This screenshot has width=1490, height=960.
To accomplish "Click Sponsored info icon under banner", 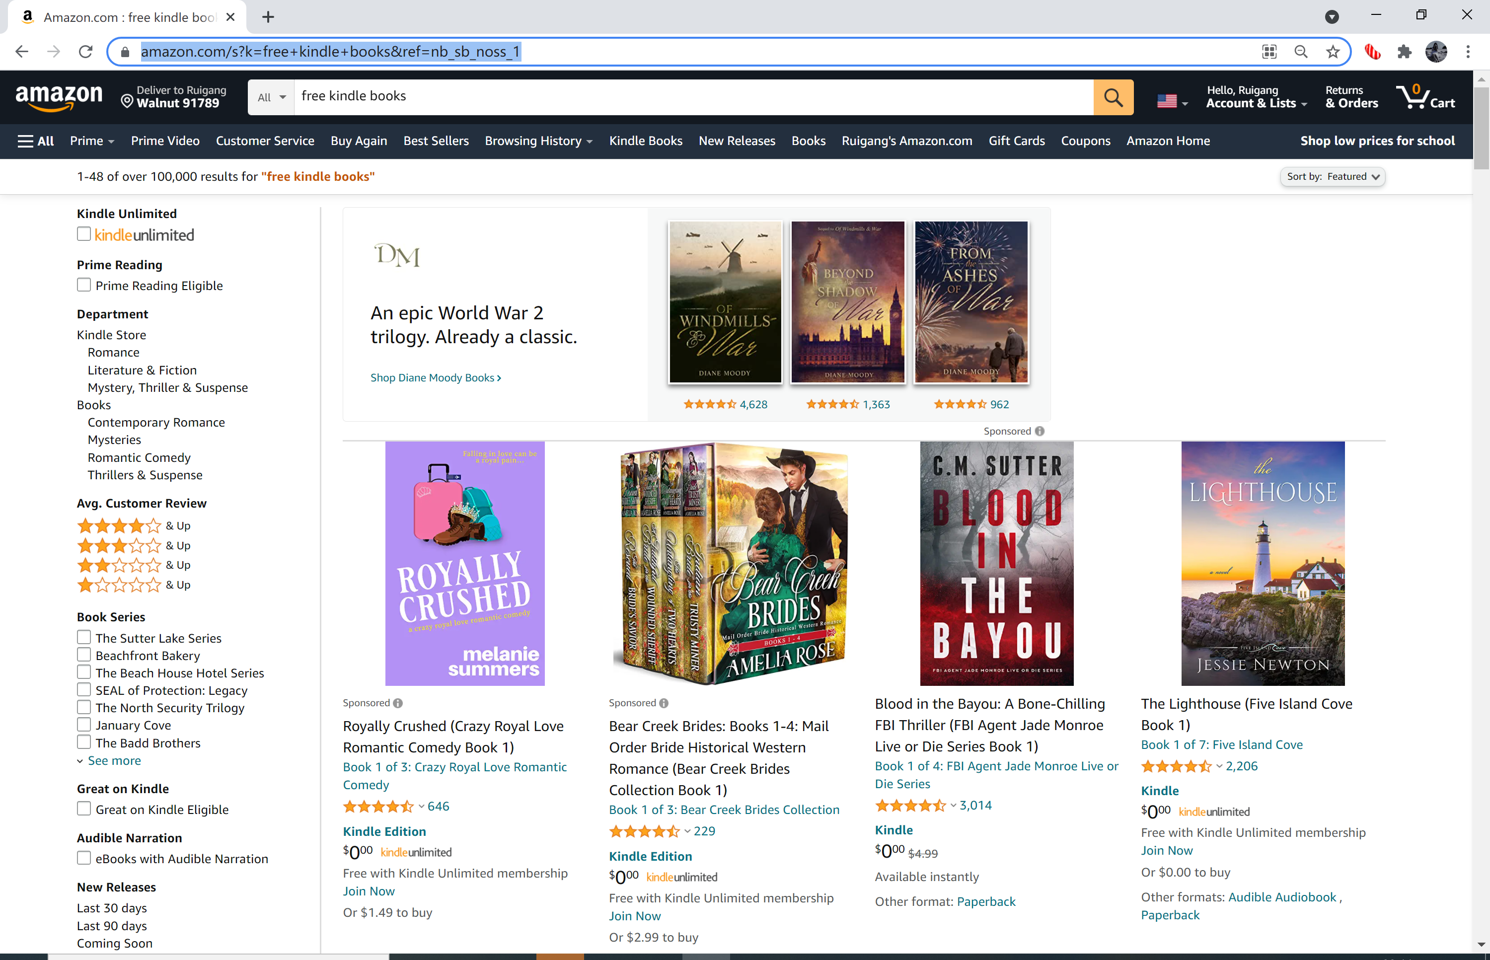I will pos(1039,431).
